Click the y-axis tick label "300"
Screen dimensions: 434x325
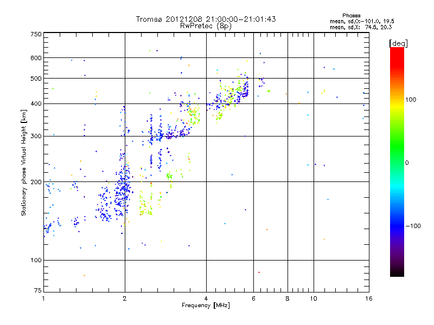[36, 136]
